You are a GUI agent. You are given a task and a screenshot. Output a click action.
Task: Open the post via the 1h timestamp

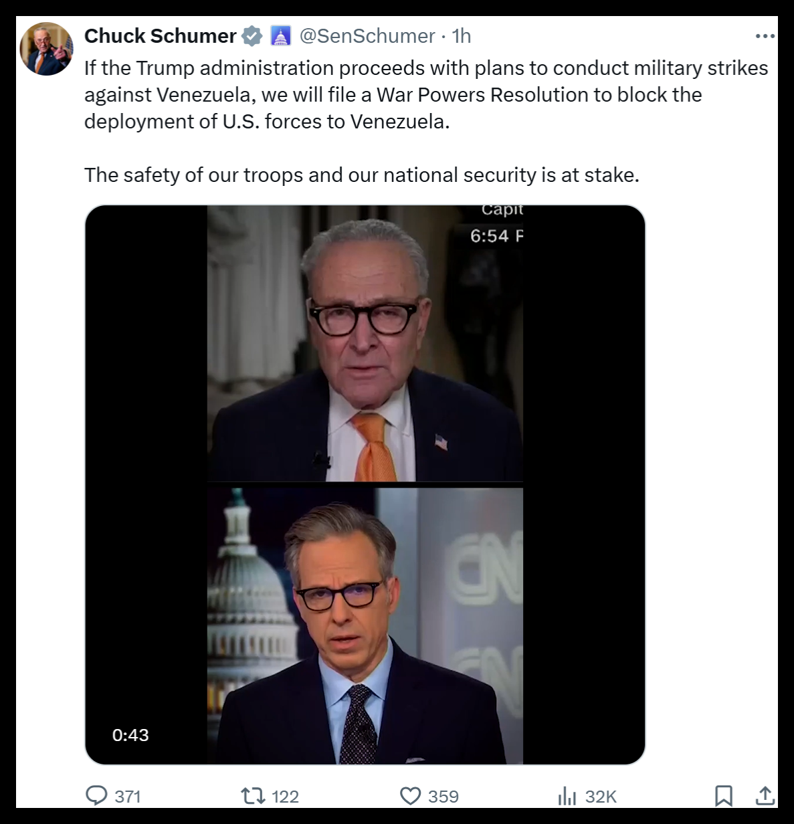coord(462,36)
